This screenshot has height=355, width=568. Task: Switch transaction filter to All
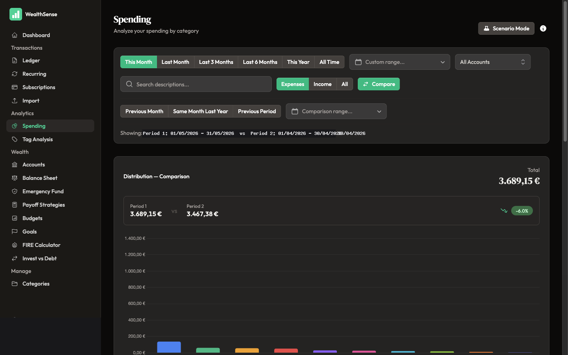[x=344, y=84]
